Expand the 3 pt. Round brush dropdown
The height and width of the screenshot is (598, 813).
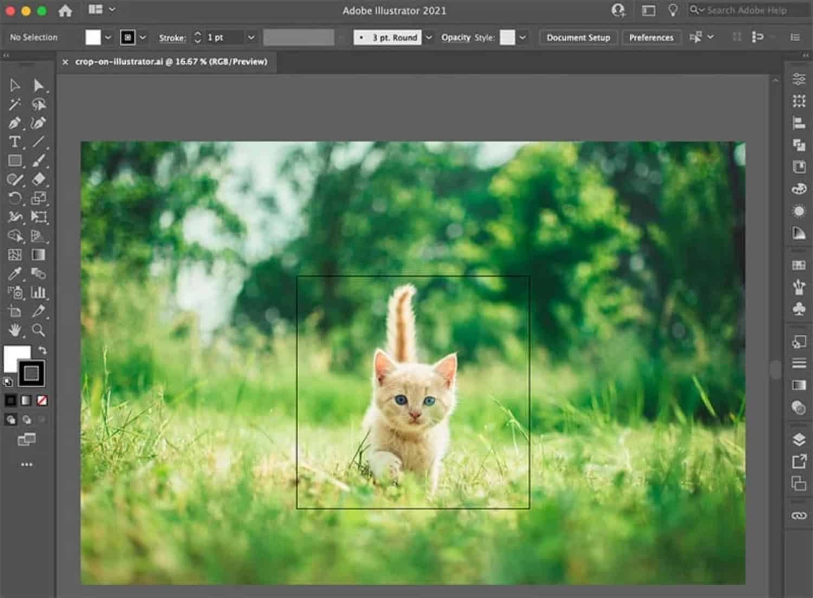click(x=429, y=37)
